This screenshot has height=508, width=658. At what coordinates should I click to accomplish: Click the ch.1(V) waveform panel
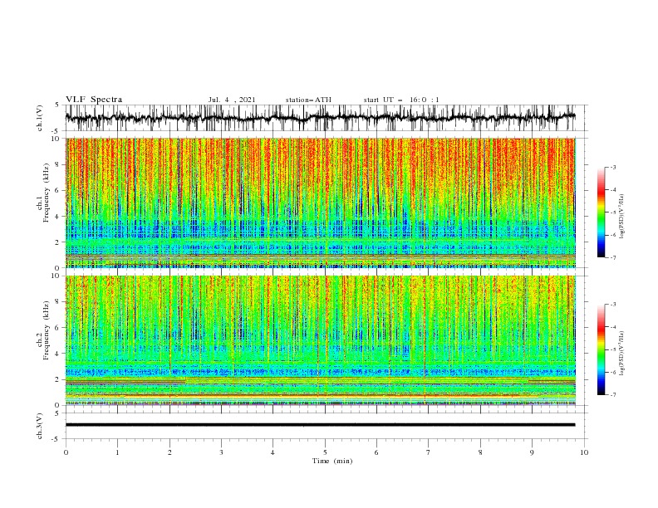(x=326, y=118)
